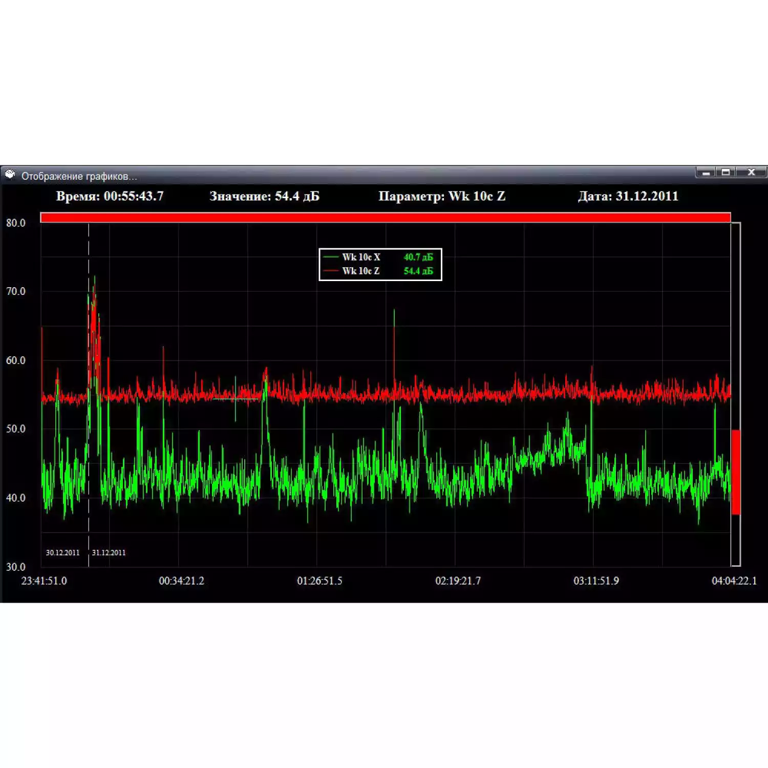Maximize the graph display window
This screenshot has height=768, width=768.
726,173
